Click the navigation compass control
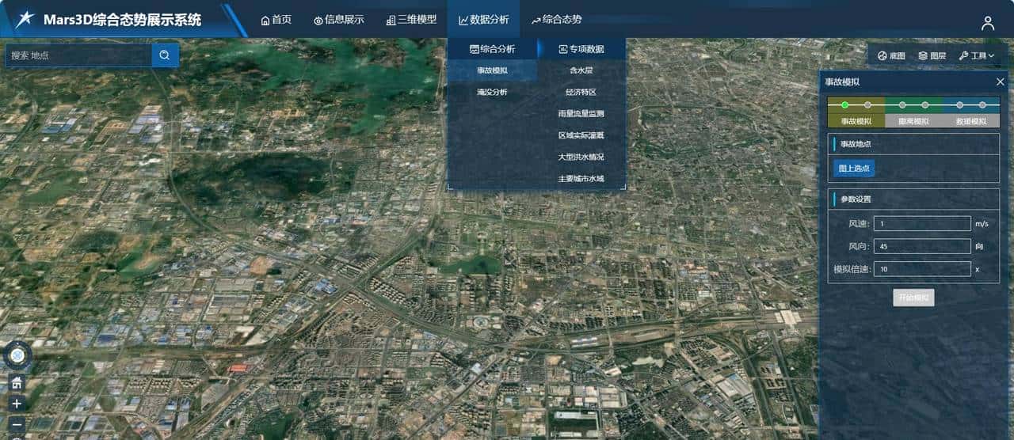 pos(17,356)
